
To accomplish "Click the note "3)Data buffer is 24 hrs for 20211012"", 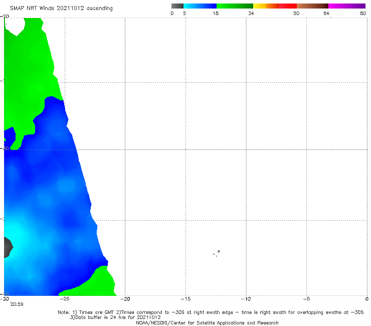I will point(115,317).
